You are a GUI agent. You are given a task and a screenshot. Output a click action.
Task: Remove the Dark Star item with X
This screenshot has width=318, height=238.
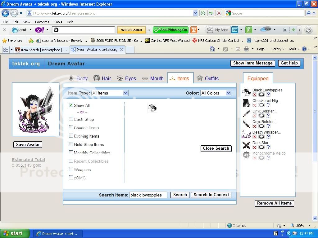click(x=255, y=148)
